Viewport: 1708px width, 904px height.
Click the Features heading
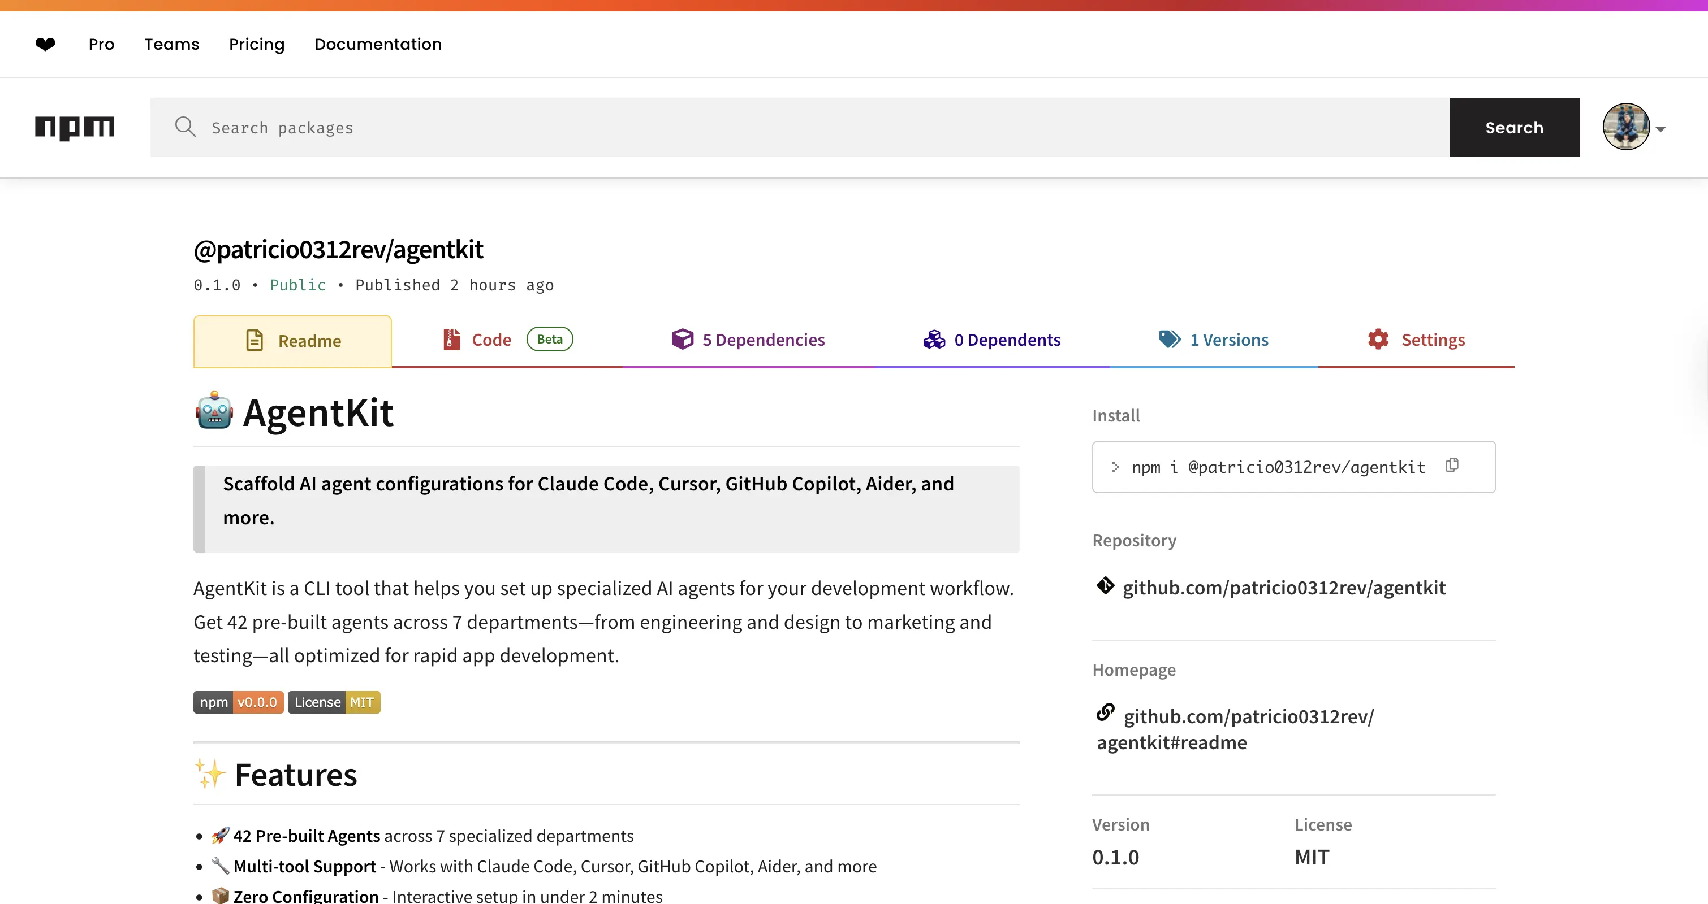tap(296, 776)
